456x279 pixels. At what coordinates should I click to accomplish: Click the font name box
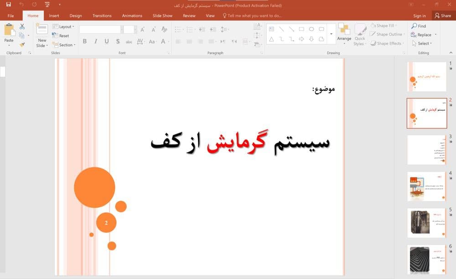[100, 29]
